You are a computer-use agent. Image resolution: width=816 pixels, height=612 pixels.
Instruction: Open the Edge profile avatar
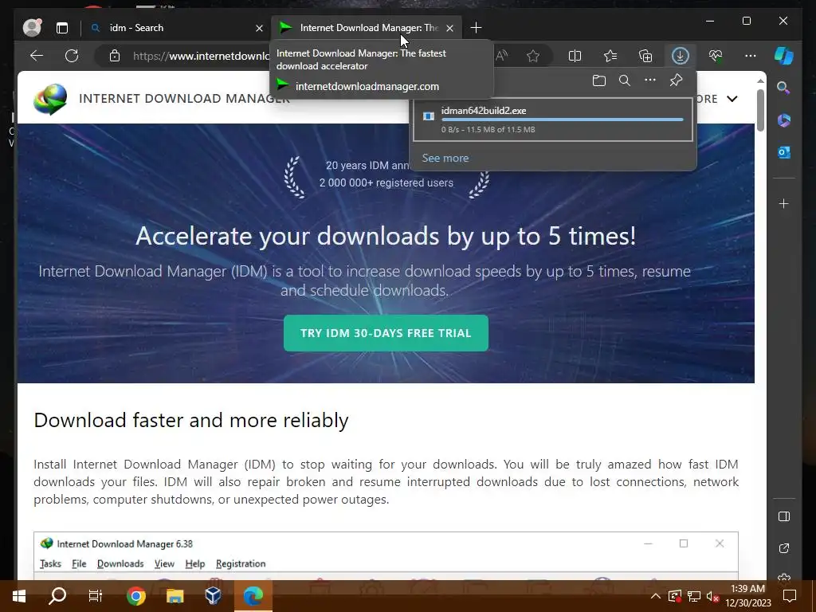(32, 28)
